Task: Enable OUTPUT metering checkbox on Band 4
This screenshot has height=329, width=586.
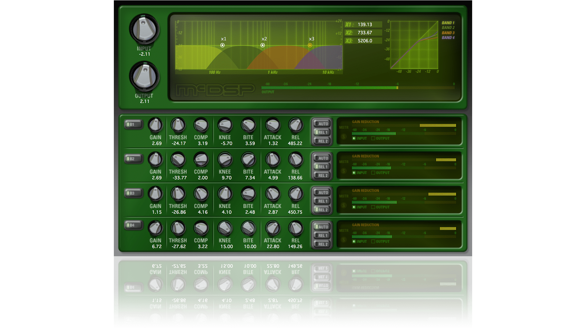Action: (x=373, y=241)
